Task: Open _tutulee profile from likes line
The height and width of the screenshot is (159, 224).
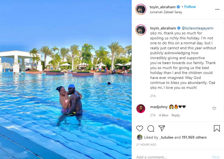Action: tap(166, 137)
